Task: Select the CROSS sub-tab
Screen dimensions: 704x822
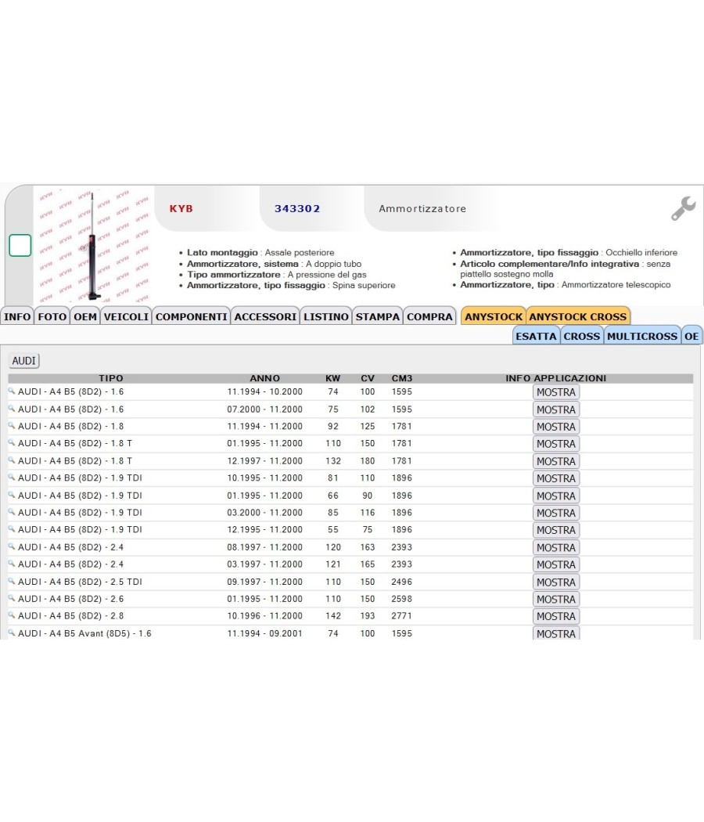Action: [581, 336]
